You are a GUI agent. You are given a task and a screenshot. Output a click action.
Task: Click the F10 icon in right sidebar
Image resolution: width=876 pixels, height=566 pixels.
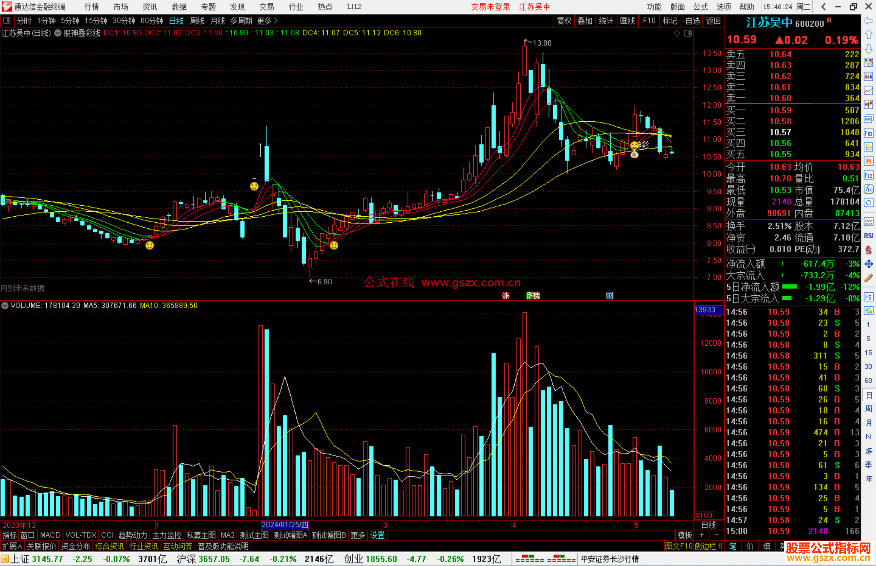(868, 133)
